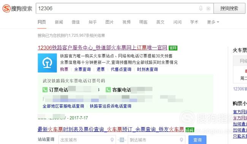Screen dimensions: 247x144
Task: Click the 武汉铁路局火车票电话订票号码 heading
Action: 74,81
